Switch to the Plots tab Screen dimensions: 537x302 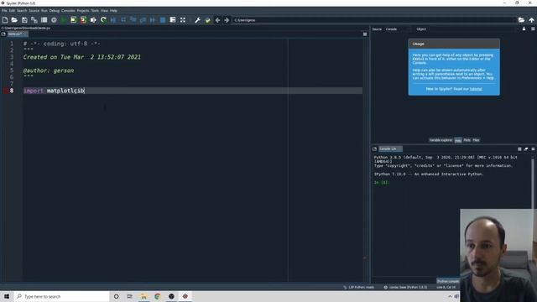click(467, 140)
